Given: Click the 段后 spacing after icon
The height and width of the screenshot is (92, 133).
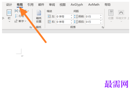Looking at the screenshot, I should click(x=76, y=22).
